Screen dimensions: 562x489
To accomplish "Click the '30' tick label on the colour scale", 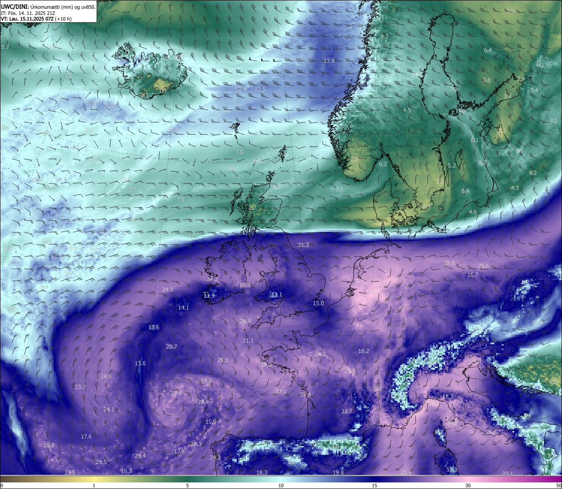I will tap(468, 485).
